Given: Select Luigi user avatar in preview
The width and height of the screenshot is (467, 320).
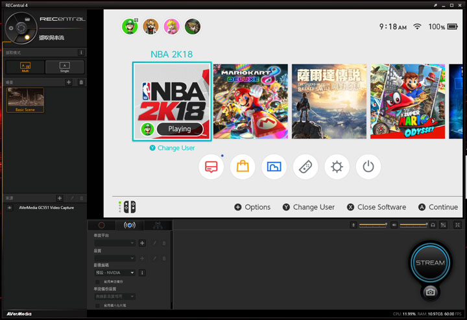Looking at the screenshot, I should 130,27.
